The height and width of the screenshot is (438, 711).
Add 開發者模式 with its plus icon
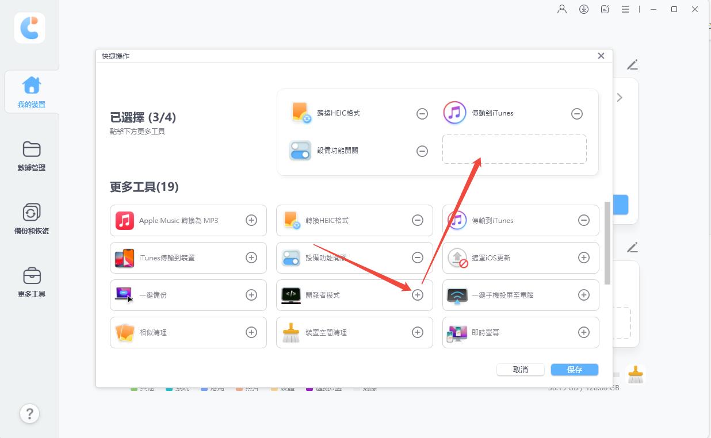coord(418,295)
